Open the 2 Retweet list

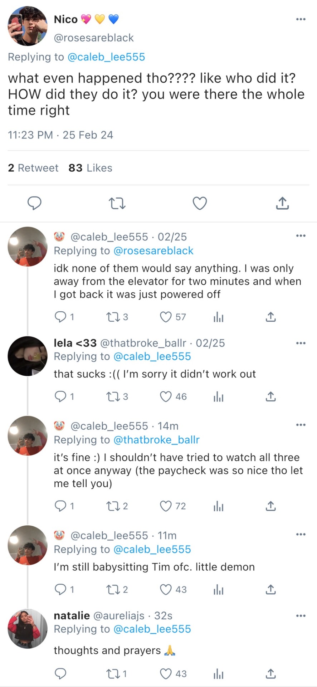[33, 168]
